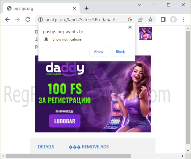191x159 pixels.
Task: Click the Google icon in address bar
Action: pyautogui.click(x=130, y=20)
